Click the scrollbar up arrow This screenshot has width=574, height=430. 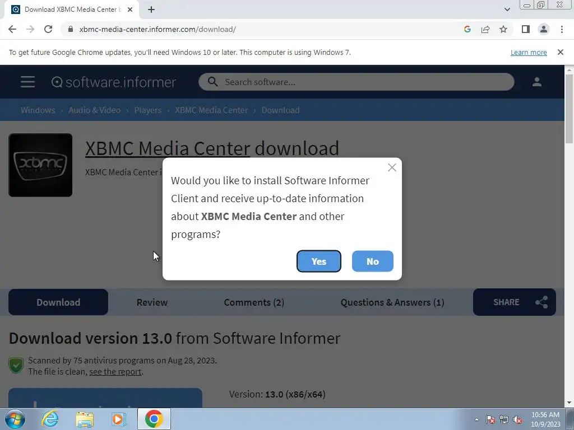click(569, 69)
